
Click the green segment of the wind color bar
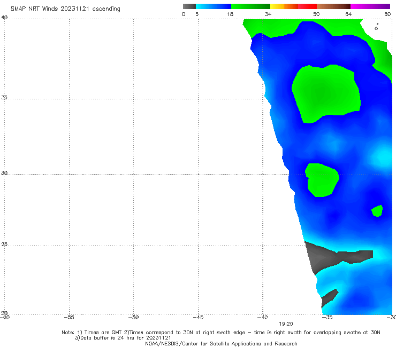coord(250,6)
